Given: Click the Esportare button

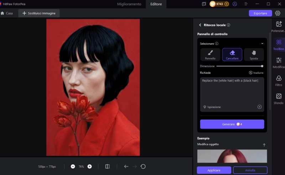Looking at the screenshot, I should 260,13.
